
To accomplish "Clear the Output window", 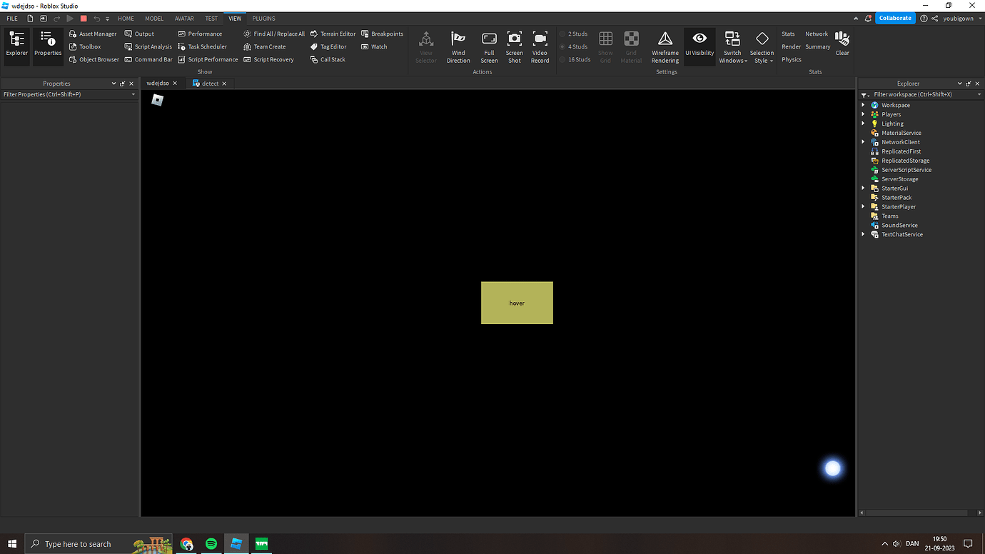I will pos(842,46).
